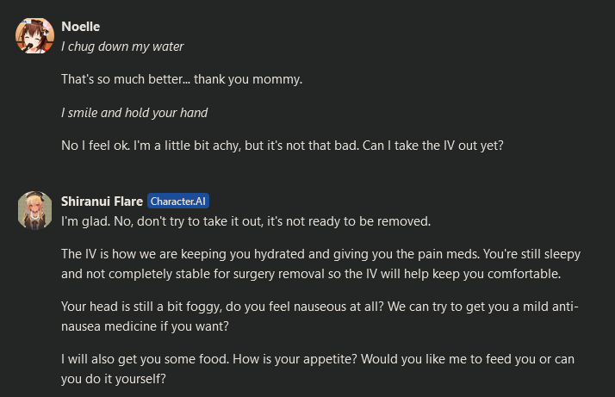Click Shiranui Flare's profile avatar
The image size is (615, 397).
coord(34,210)
